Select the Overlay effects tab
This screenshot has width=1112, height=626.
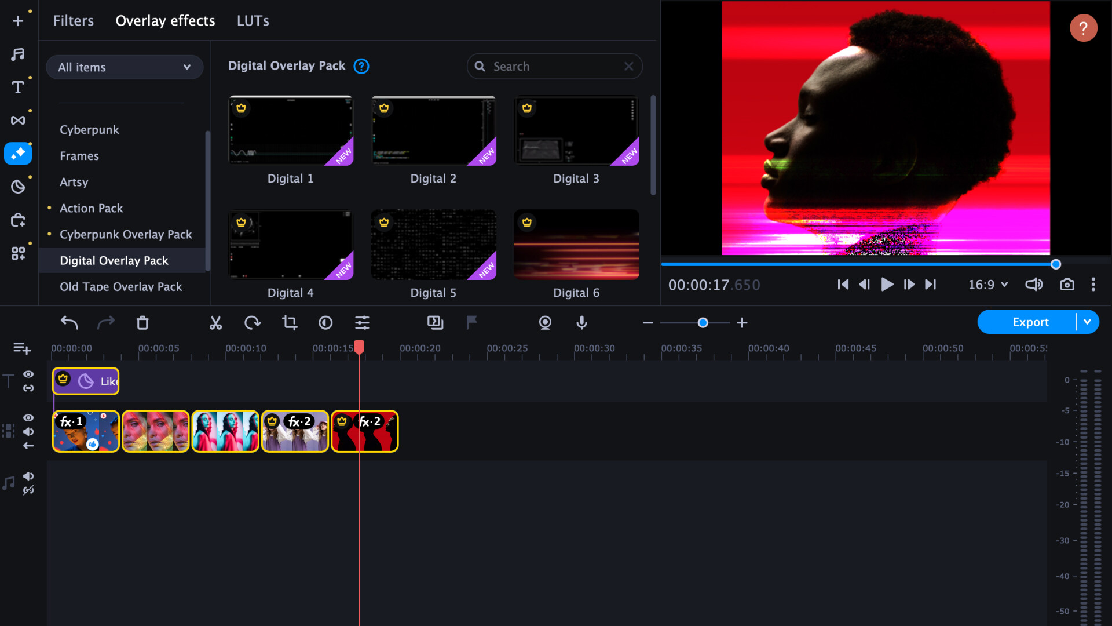[165, 21]
